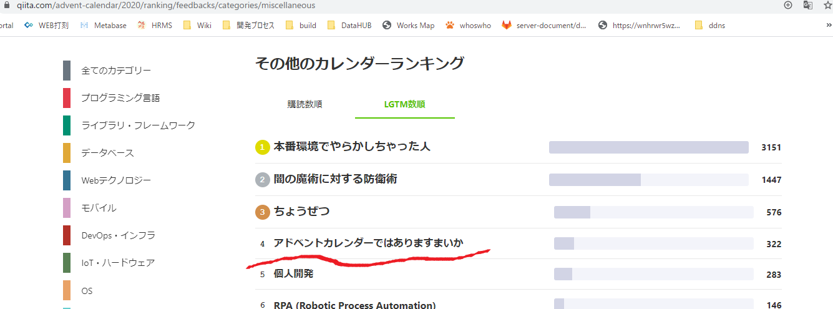
Task: Open the ちょうぜつ calendar
Action: (x=301, y=212)
